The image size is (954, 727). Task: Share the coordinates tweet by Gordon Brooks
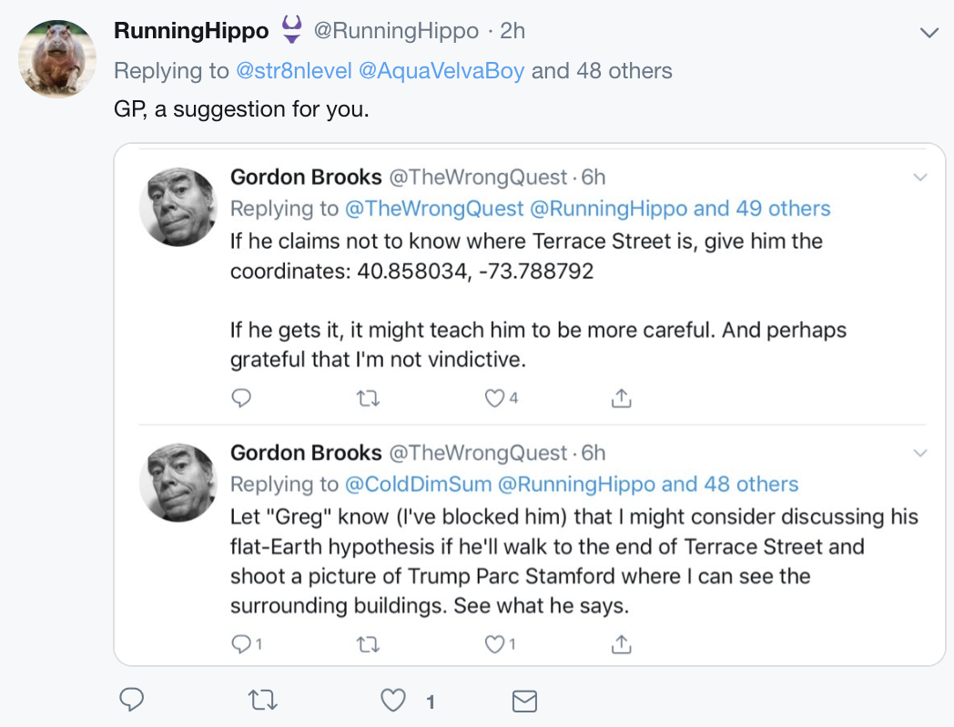[x=621, y=398]
